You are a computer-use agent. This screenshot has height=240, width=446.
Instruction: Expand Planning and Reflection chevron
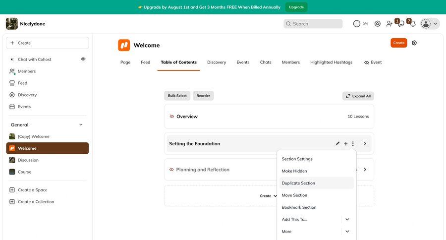click(365, 170)
